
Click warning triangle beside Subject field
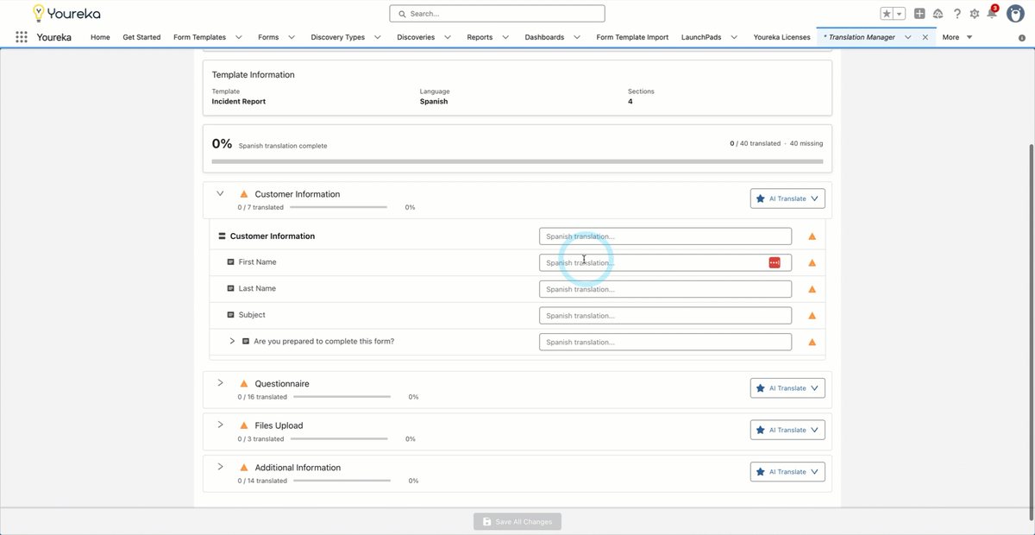(x=812, y=316)
